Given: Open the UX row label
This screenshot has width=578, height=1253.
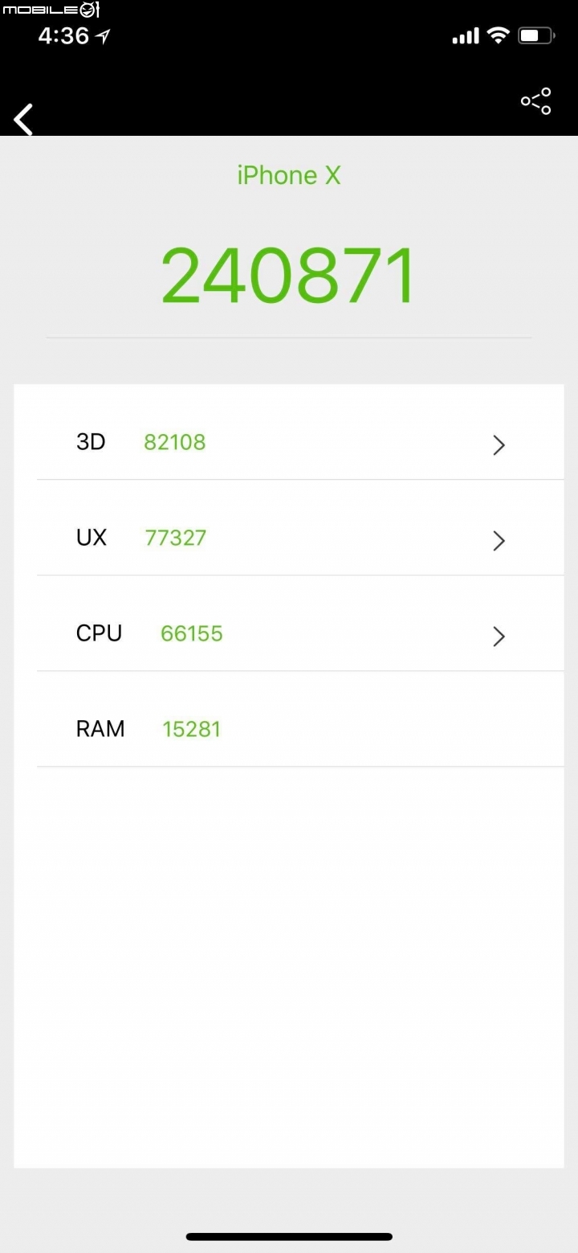Looking at the screenshot, I should (x=92, y=537).
